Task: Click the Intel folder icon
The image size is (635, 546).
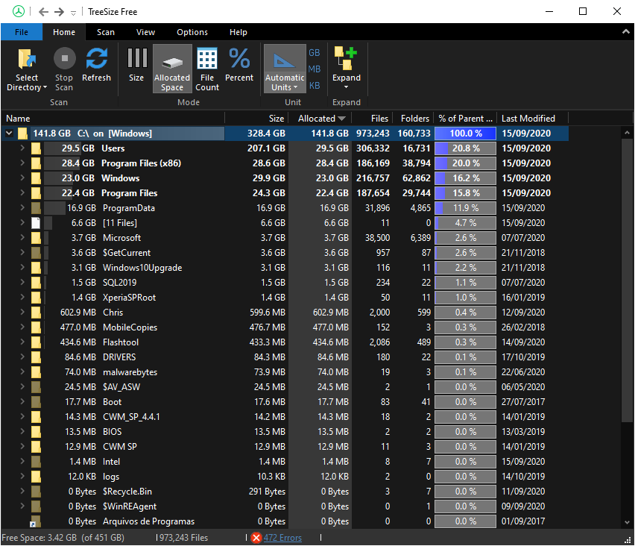Action: tap(36, 461)
